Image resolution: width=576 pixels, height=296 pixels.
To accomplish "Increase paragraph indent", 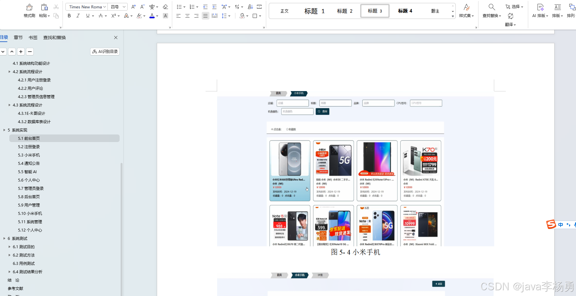I will tap(215, 7).
